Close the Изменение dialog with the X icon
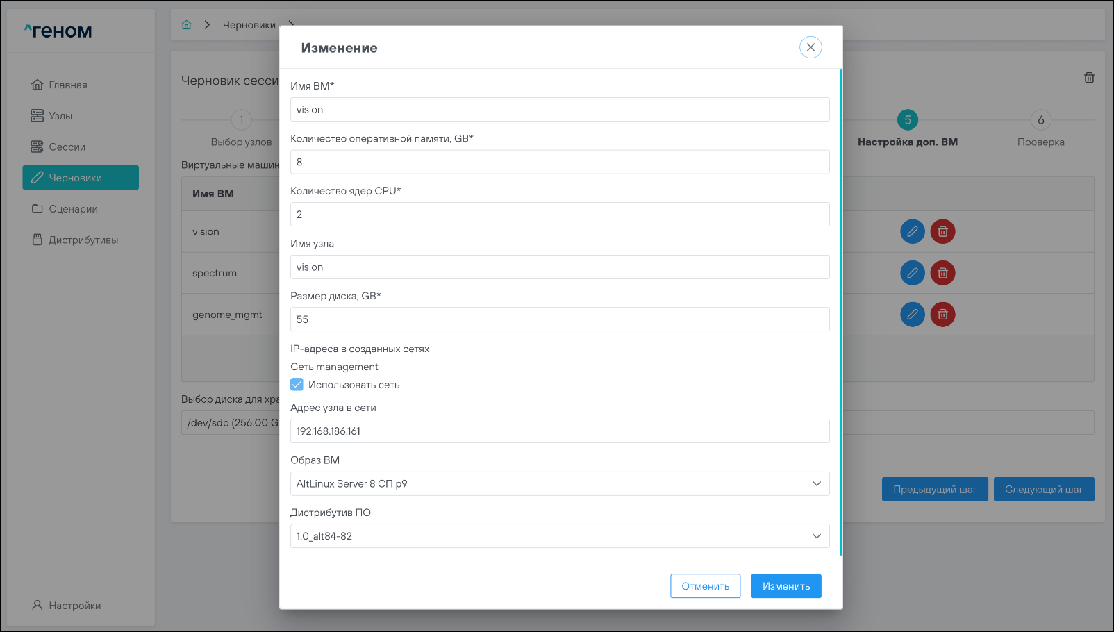1114x632 pixels. coord(810,47)
